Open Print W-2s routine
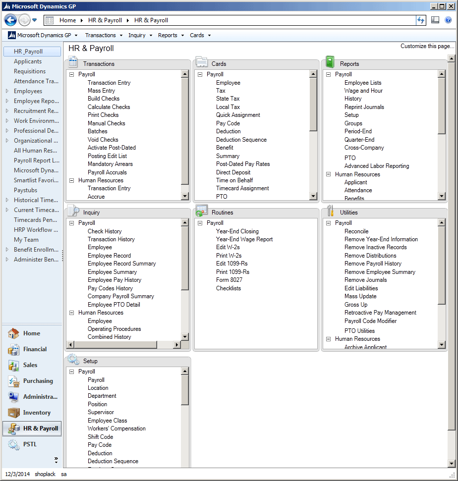 point(229,256)
